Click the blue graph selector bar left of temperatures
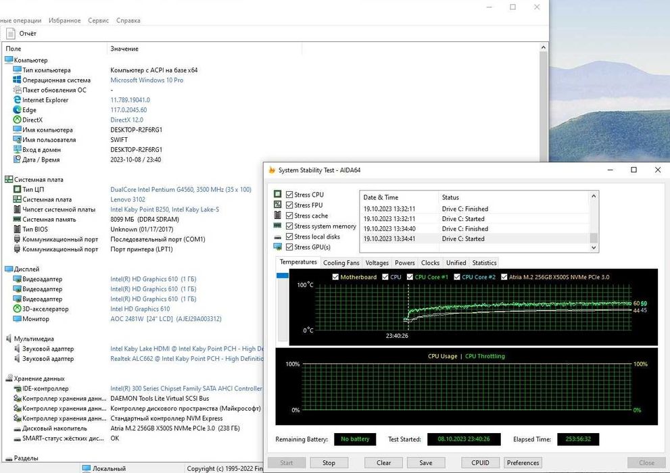 [283, 276]
